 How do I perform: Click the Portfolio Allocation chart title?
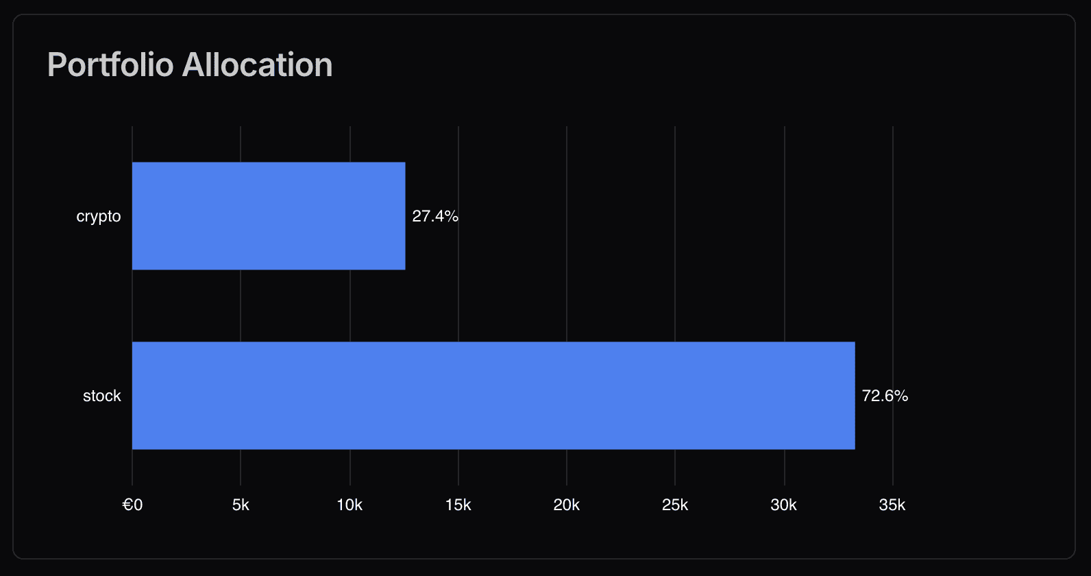pyautogui.click(x=190, y=65)
